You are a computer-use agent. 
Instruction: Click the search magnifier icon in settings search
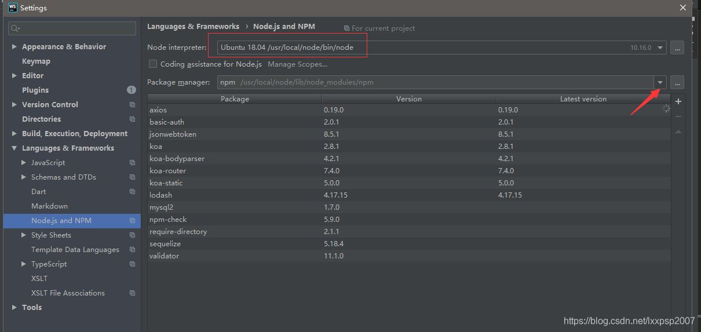tap(16, 28)
